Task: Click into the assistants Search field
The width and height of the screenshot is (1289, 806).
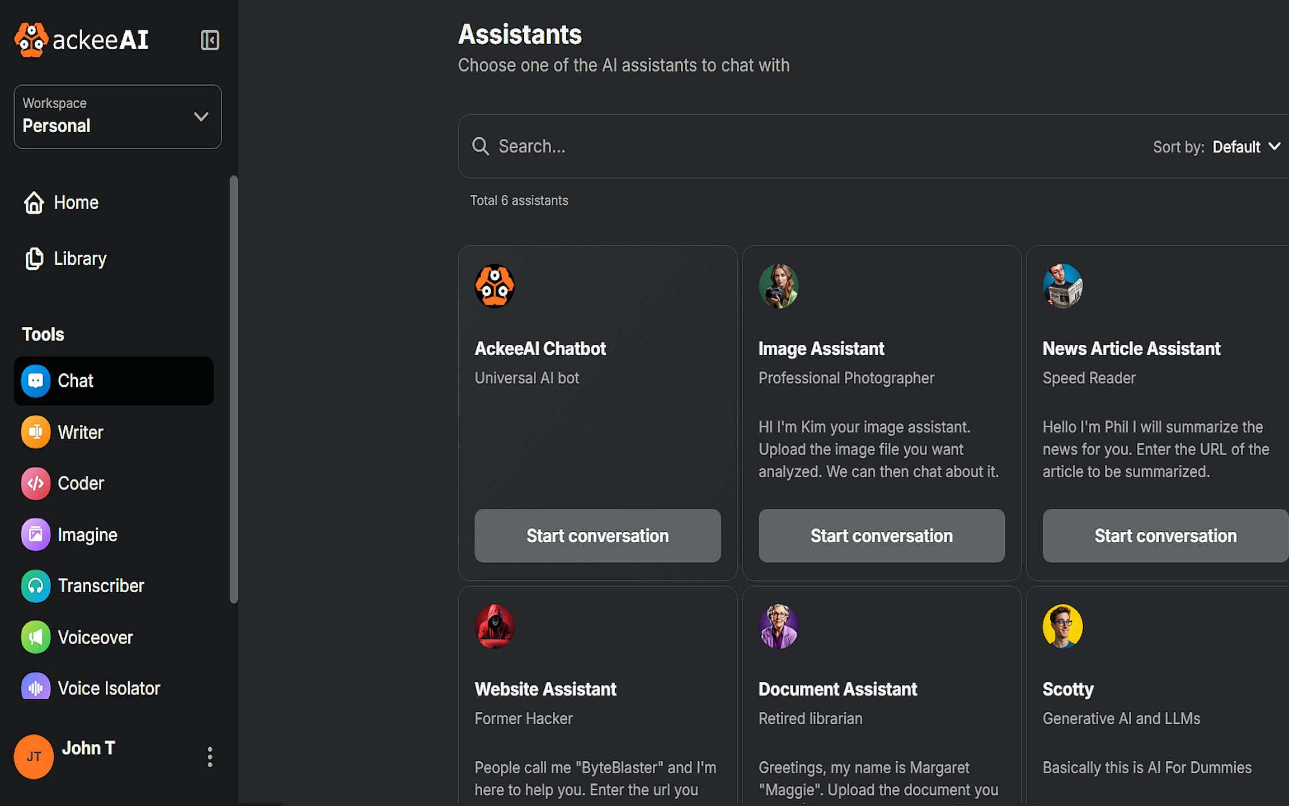Action: pyautogui.click(x=783, y=146)
